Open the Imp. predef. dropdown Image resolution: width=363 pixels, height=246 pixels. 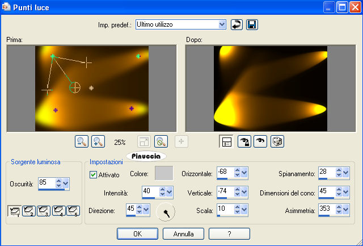[x=222, y=24]
